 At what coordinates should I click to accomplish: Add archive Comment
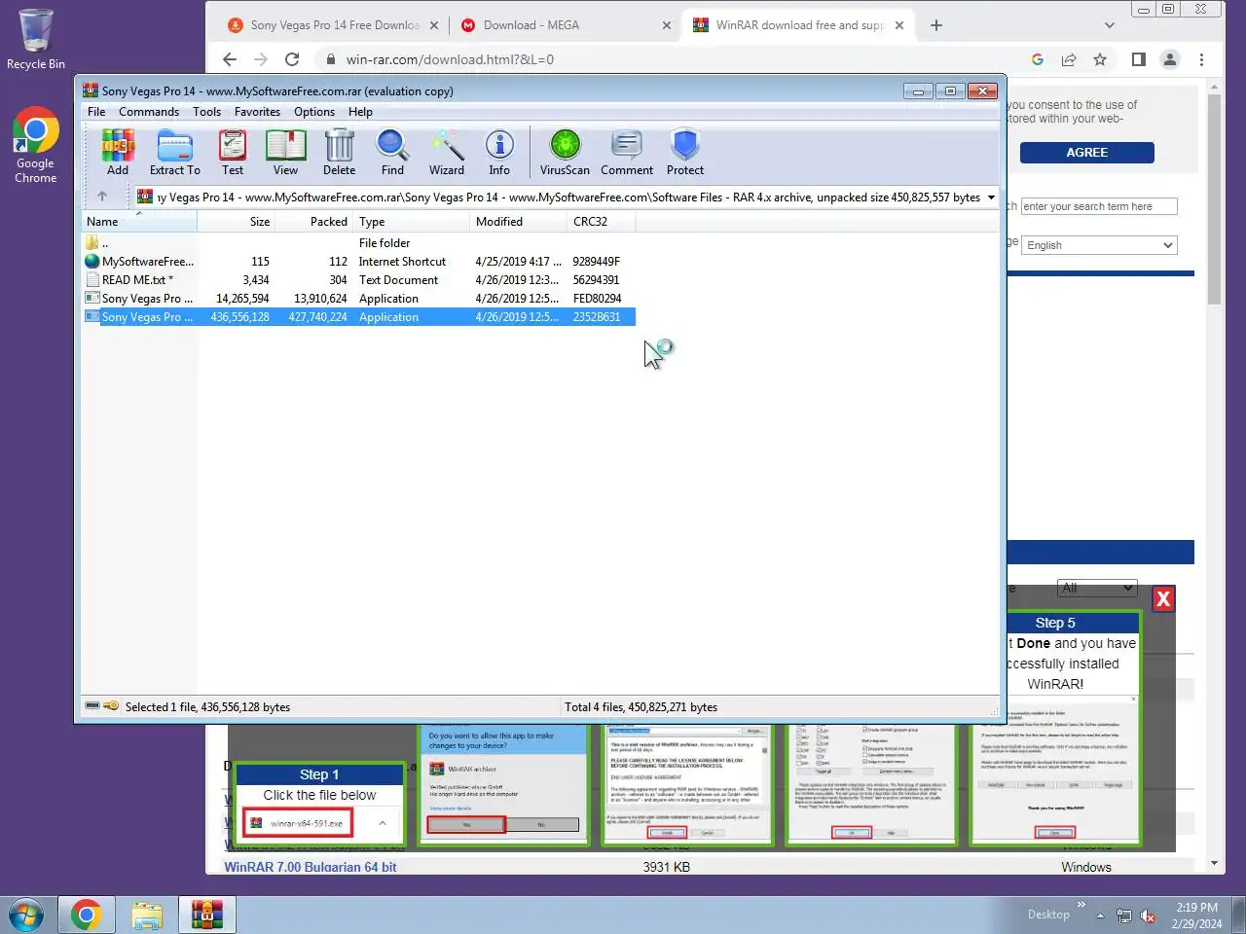[x=627, y=153]
